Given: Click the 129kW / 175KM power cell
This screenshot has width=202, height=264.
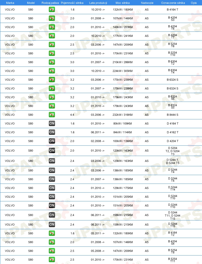Looking at the screenshot, I should [123, 188].
